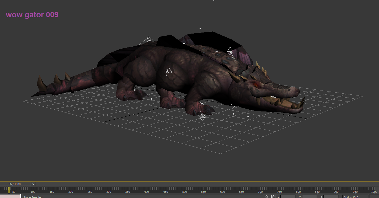The height and width of the screenshot is (198, 379).
Task: Click the Y coordinate input field
Action: click(x=309, y=197)
